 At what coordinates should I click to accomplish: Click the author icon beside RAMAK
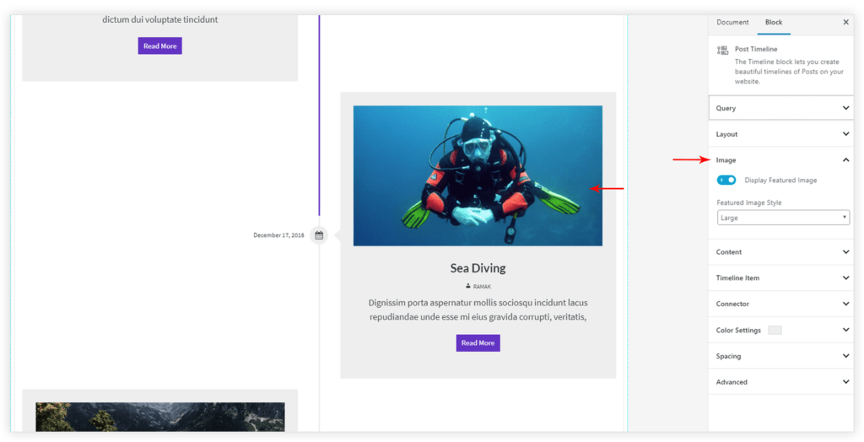[x=468, y=287]
